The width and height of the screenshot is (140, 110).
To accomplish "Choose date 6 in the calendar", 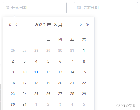I will (60, 61).
